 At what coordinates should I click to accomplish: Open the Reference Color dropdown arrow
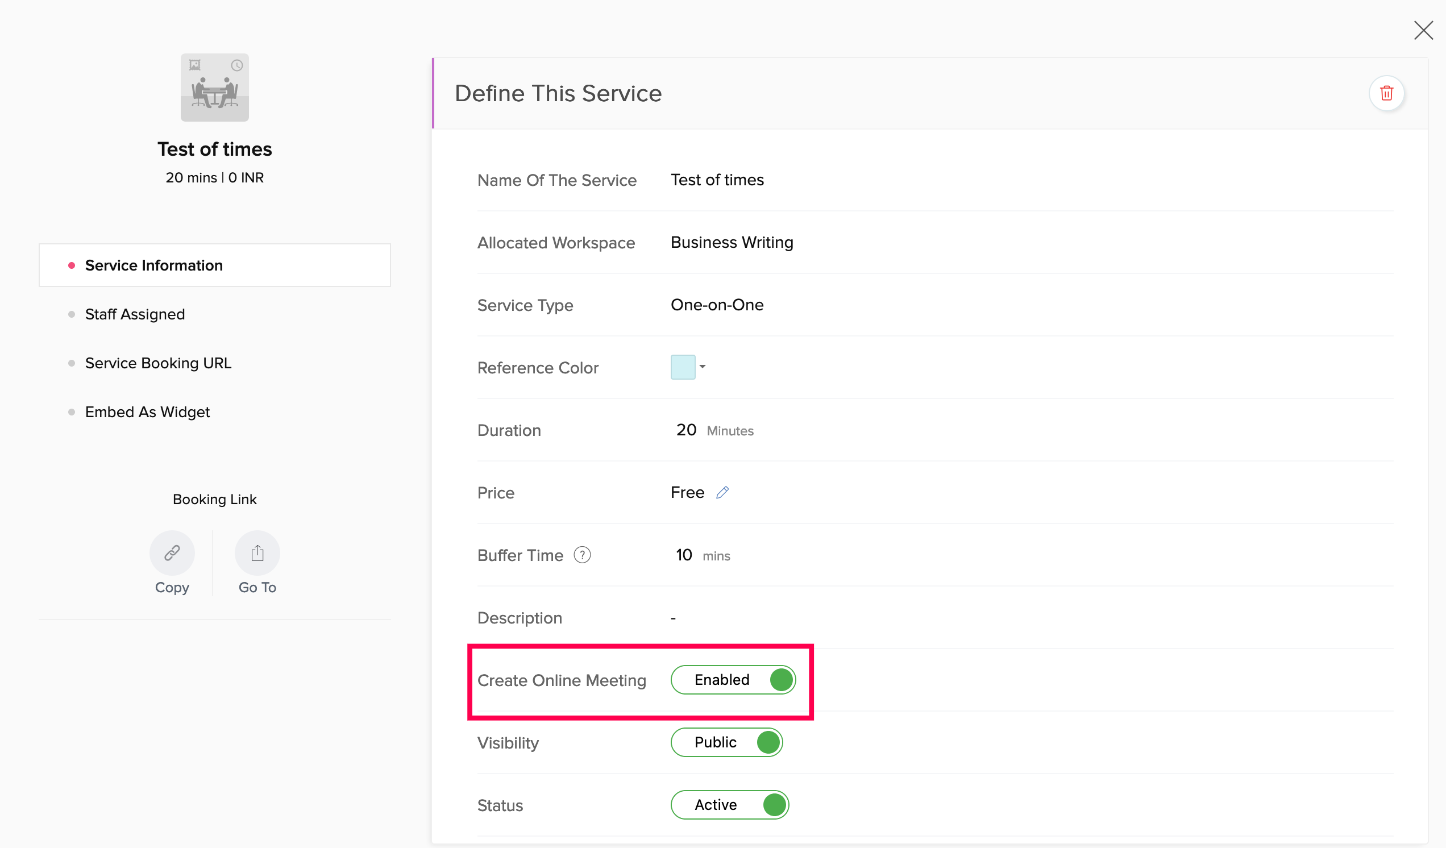click(x=703, y=367)
